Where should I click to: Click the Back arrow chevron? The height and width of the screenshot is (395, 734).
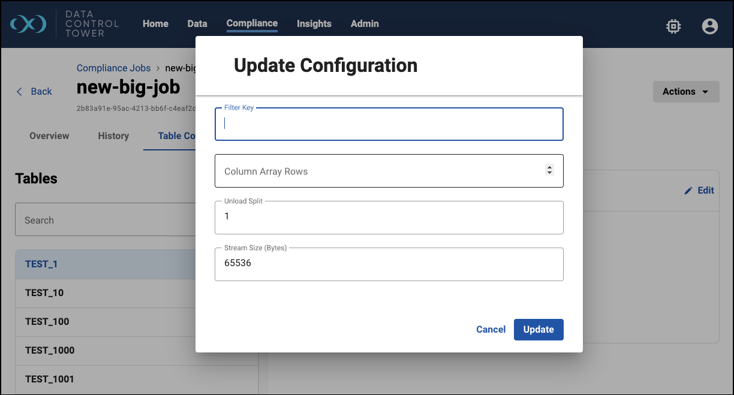(x=19, y=92)
